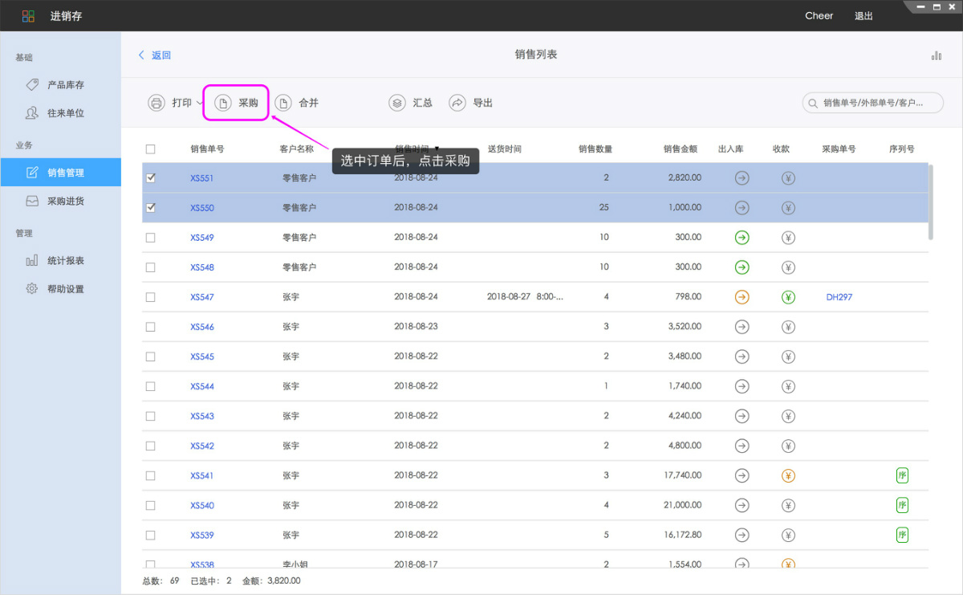Click the 汇总 summary icon
This screenshot has width=963, height=595.
click(397, 103)
